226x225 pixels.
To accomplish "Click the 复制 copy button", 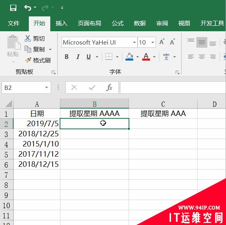I will point(35,50).
